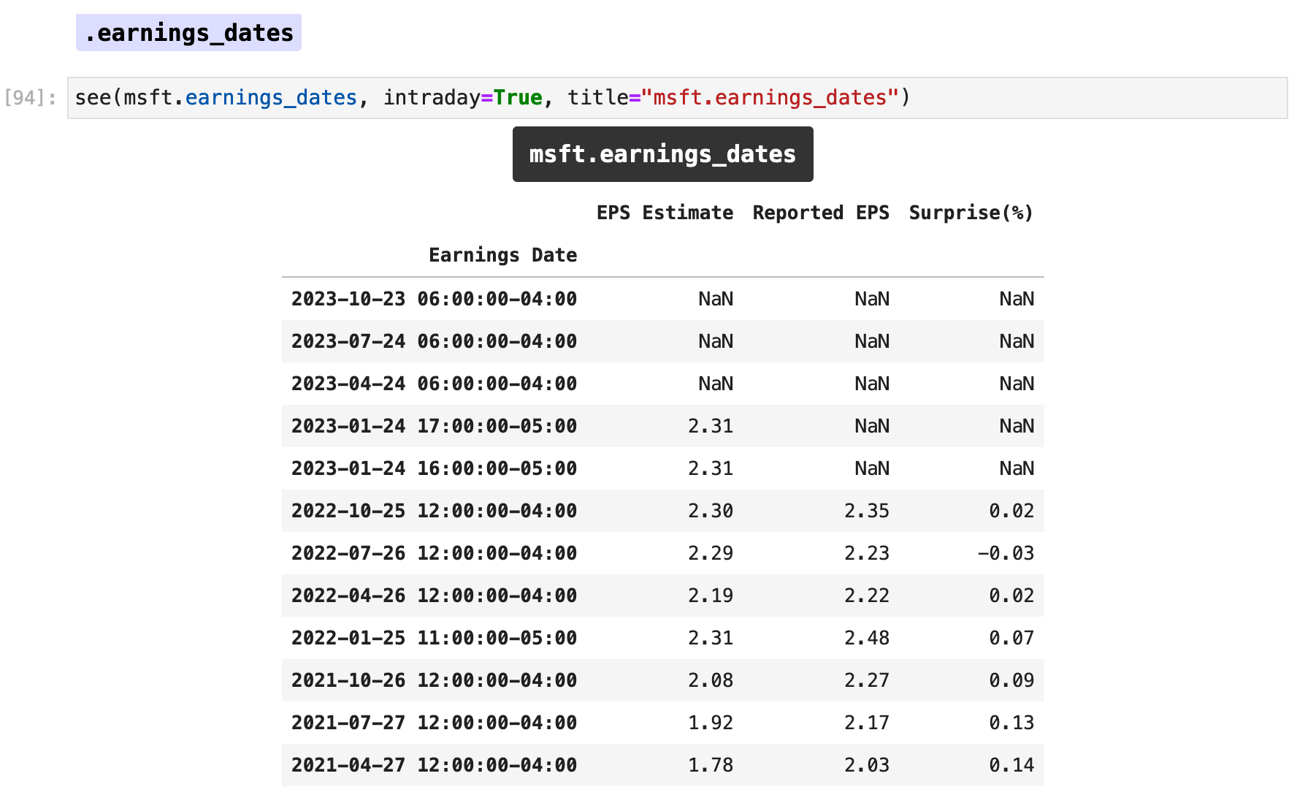1297x795 pixels.
Task: Select row 2023-01-24 16:00:00-05:00
Action: pos(662,468)
